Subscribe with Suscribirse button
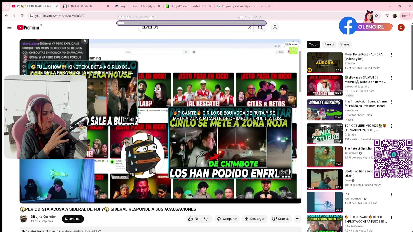The width and height of the screenshot is (413, 232). pyautogui.click(x=73, y=219)
